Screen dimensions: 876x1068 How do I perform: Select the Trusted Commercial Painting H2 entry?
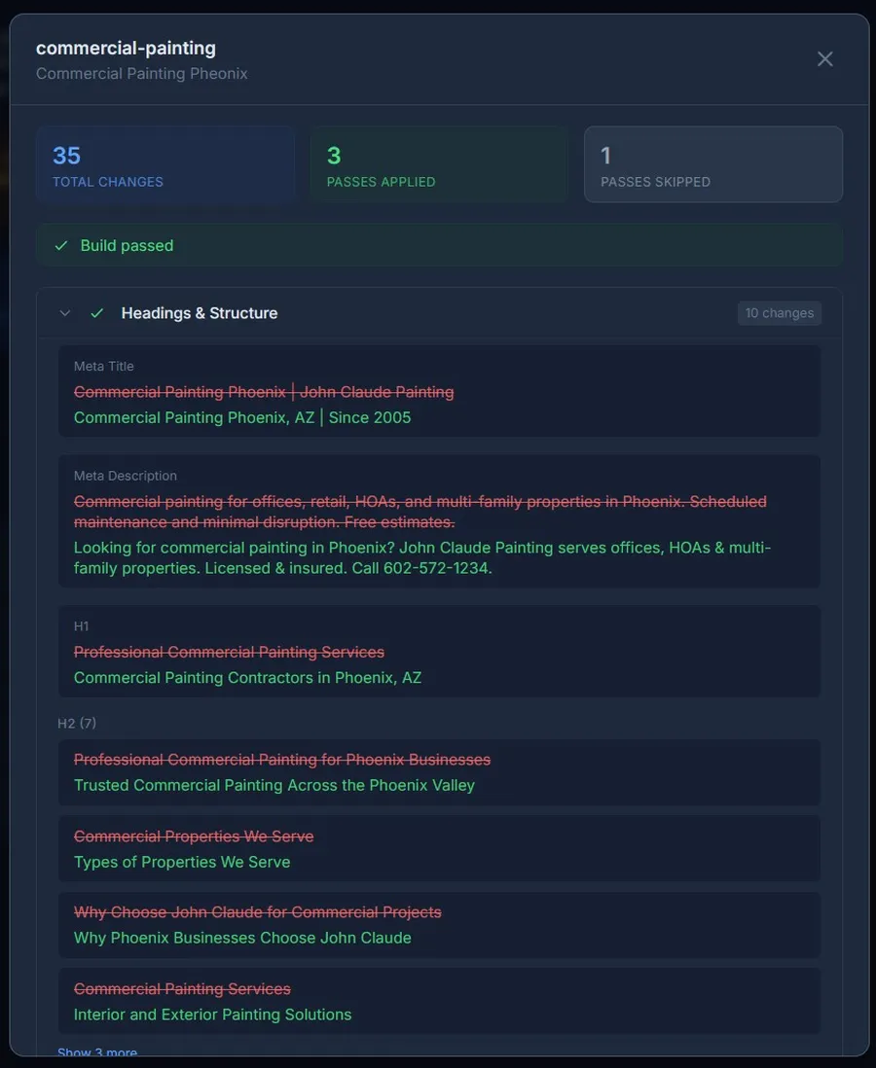(x=274, y=785)
